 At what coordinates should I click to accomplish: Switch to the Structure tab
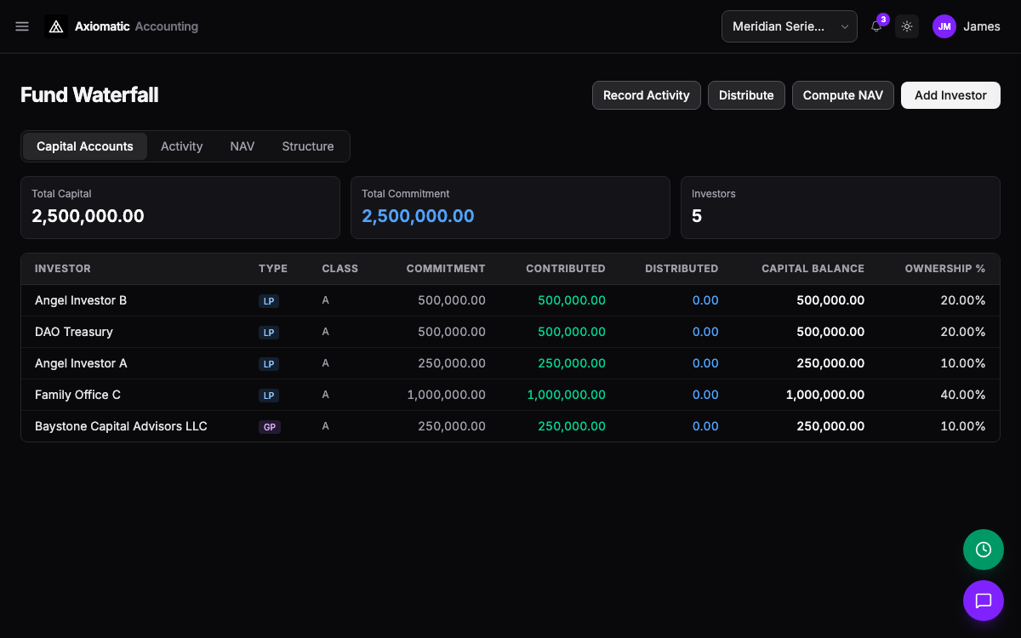[308, 146]
